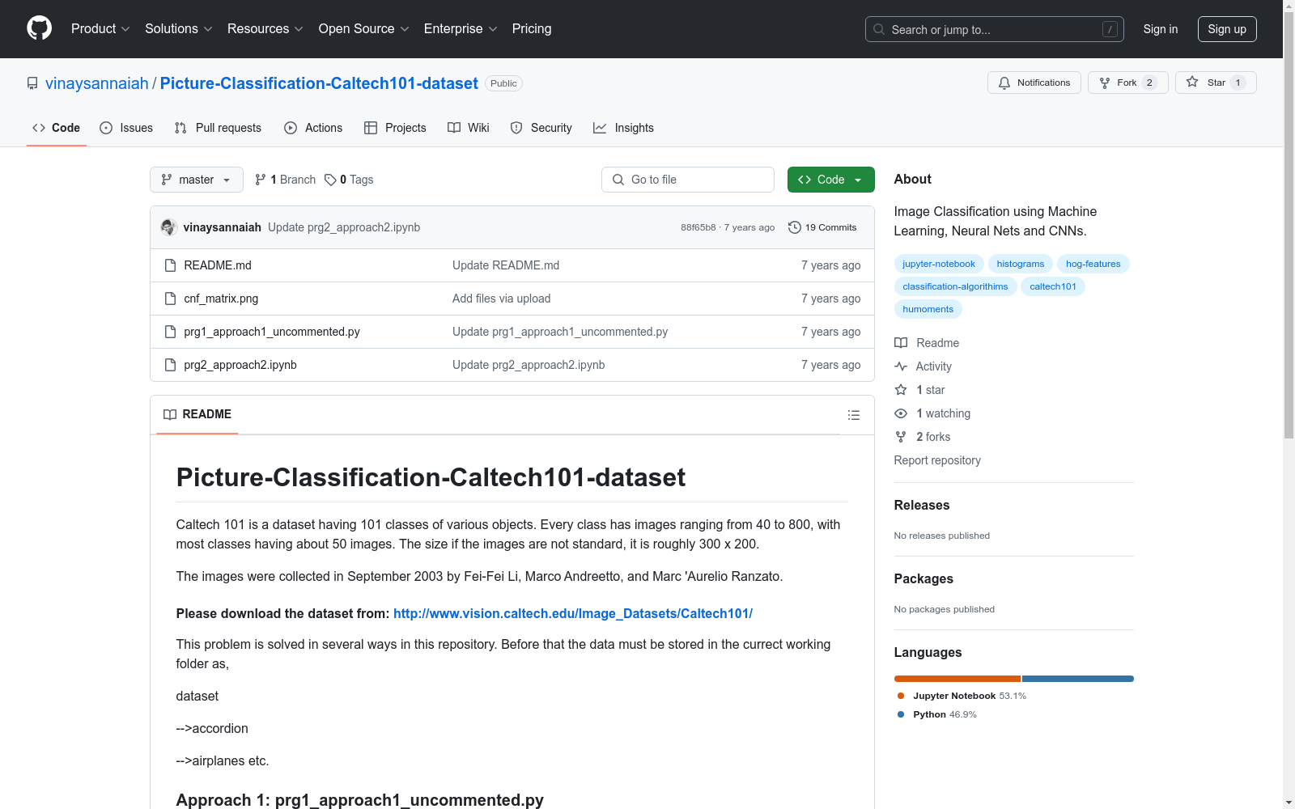Click the Jupyter Notebook language bar segment
This screenshot has height=809, width=1295.
click(957, 679)
